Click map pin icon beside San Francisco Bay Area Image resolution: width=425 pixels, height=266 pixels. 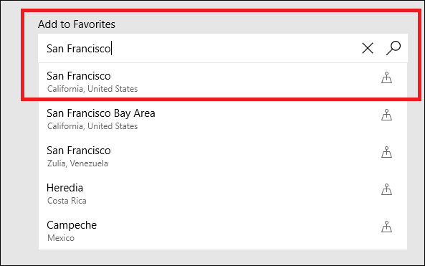[x=386, y=115]
